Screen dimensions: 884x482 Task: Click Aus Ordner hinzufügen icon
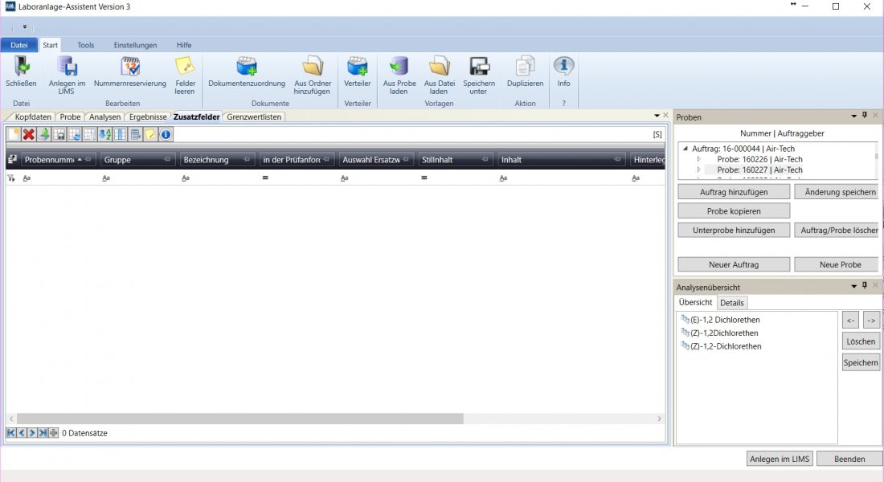coord(313,66)
